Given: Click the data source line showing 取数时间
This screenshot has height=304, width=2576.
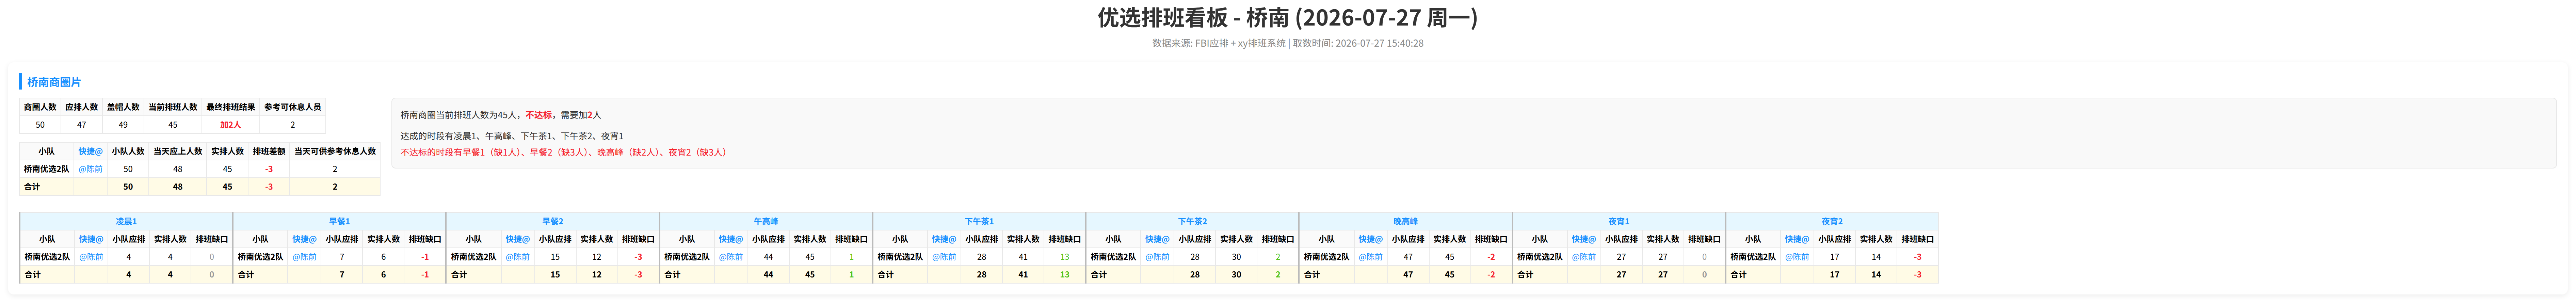Looking at the screenshot, I should [1288, 43].
